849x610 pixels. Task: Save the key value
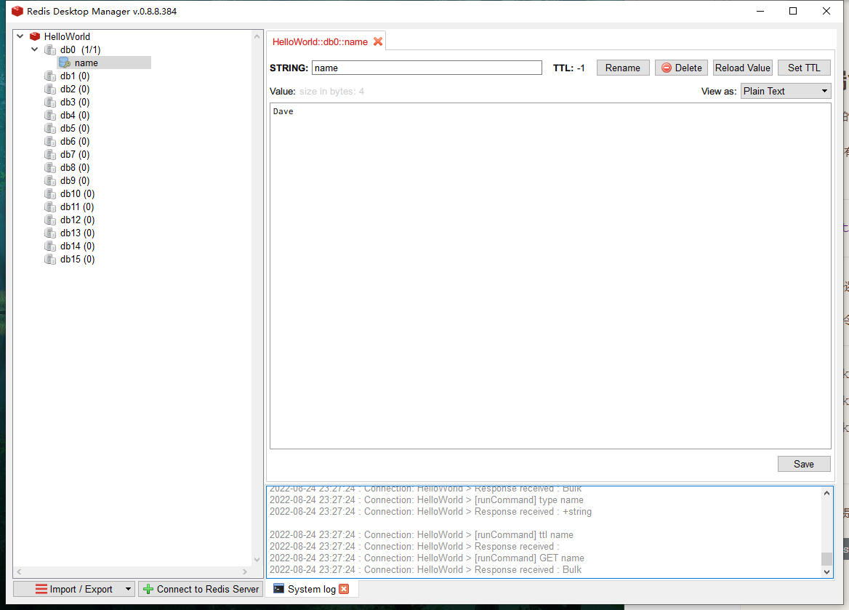pyautogui.click(x=804, y=464)
